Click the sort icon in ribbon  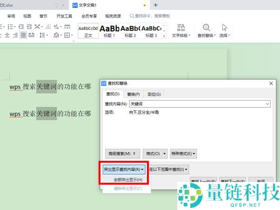point(48,27)
